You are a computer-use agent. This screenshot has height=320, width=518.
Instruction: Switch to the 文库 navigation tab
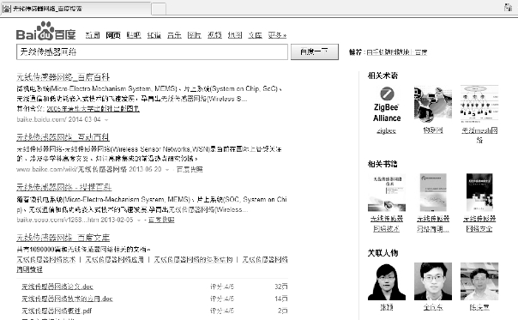coord(255,35)
